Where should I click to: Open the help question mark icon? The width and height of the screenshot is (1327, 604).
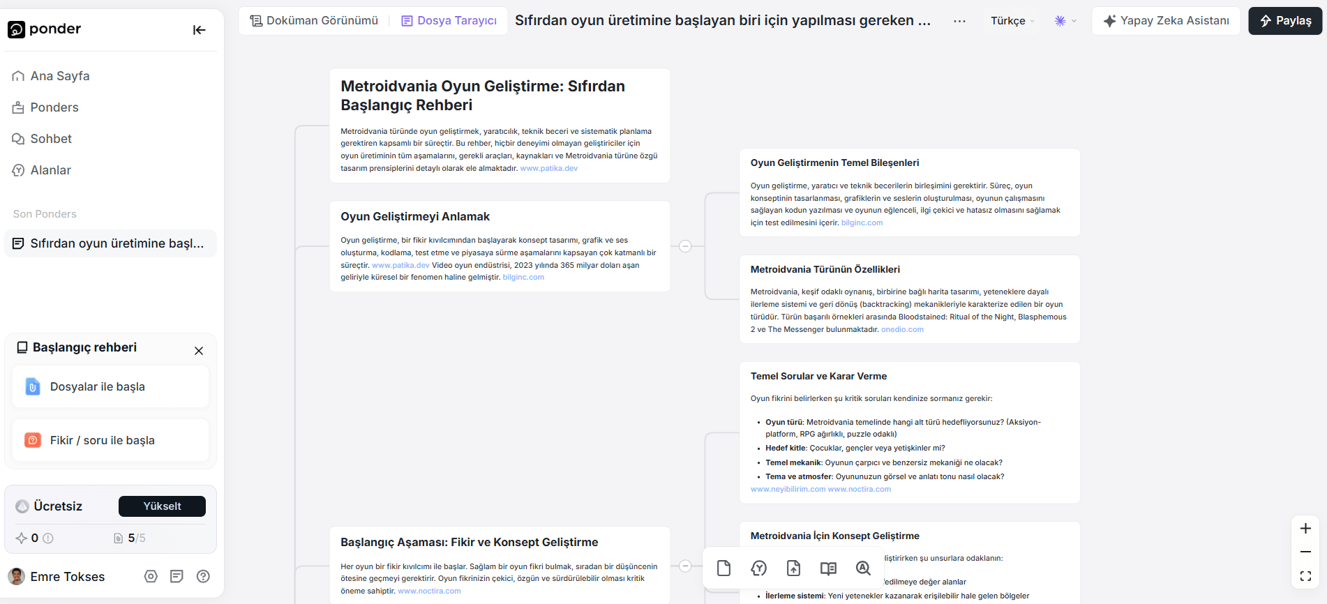point(203,576)
